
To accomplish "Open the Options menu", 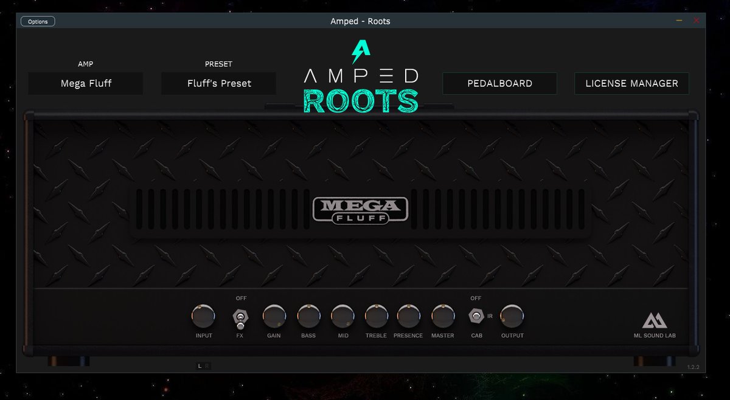I will click(38, 21).
